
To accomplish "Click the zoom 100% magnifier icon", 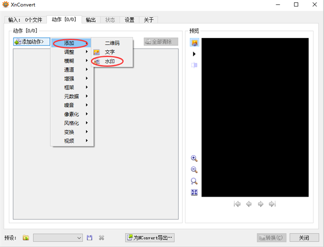I will click(x=194, y=181).
